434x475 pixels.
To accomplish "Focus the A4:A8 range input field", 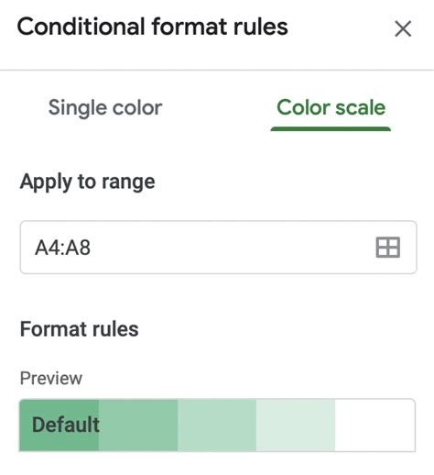I will coord(218,247).
